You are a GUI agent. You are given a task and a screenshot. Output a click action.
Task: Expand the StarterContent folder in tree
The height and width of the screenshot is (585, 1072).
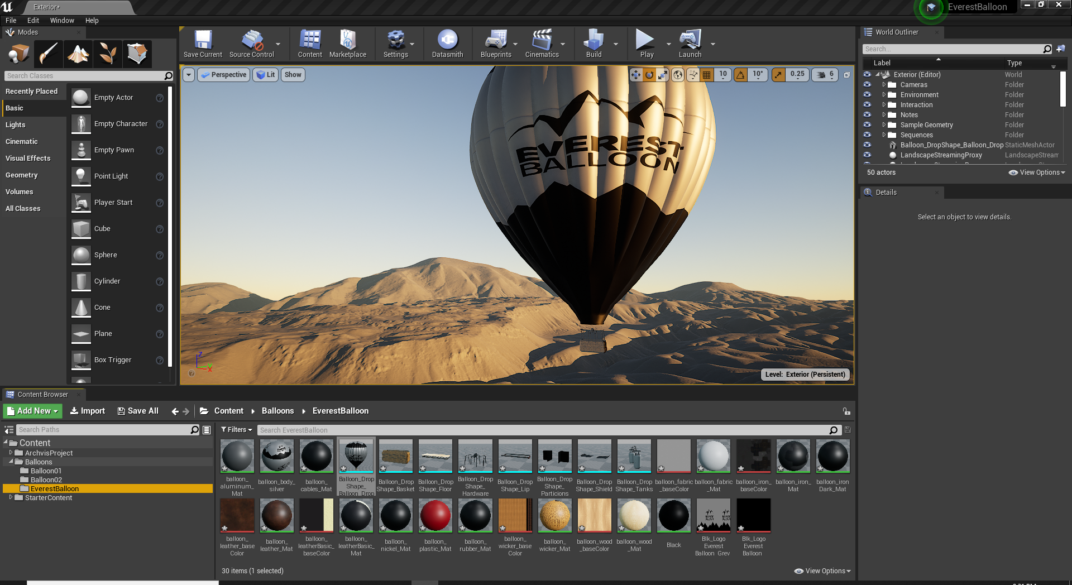point(11,497)
